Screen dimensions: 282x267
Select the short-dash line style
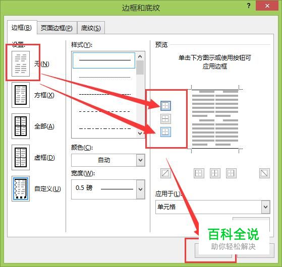[104, 94]
